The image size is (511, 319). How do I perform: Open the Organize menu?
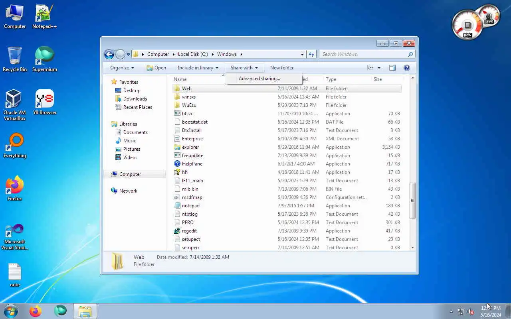coord(122,68)
